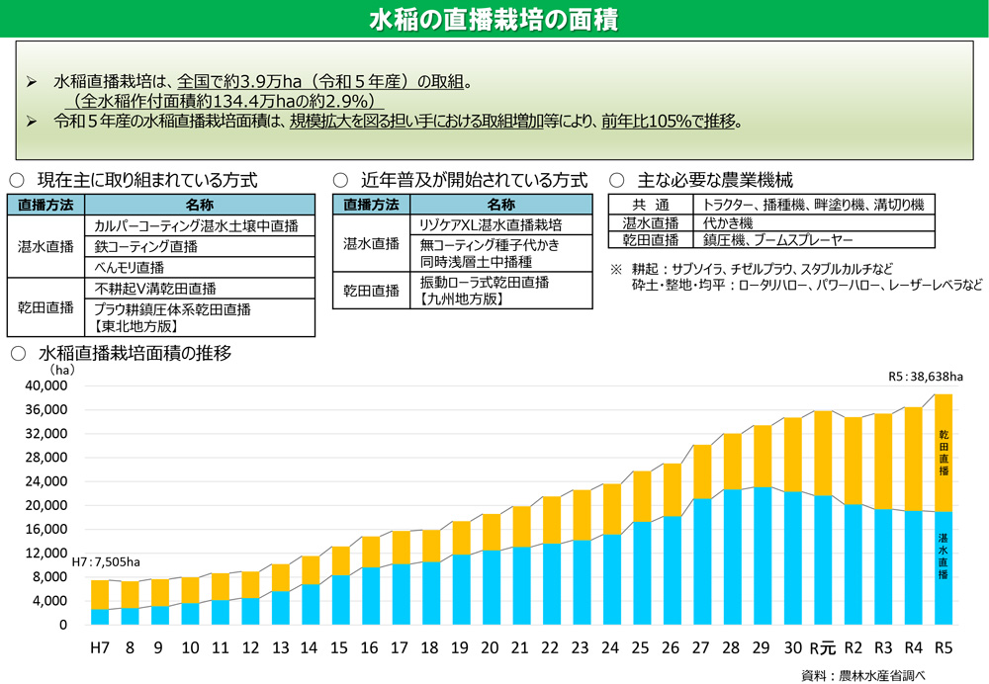Click the first arrow bullet in the summary box
The width and height of the screenshot is (989, 684).
pyautogui.click(x=32, y=79)
